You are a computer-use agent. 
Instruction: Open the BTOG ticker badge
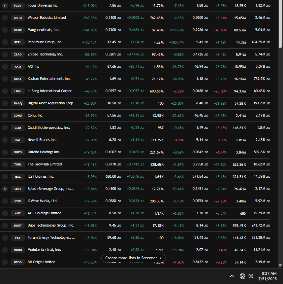click(18, 262)
